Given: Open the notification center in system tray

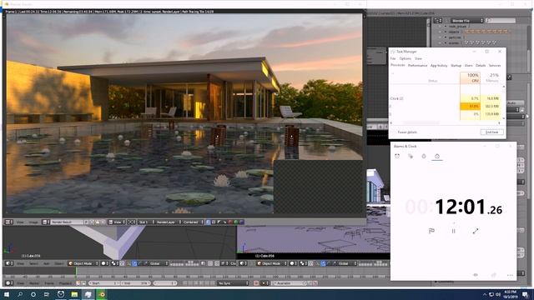Looking at the screenshot, I should (x=526, y=294).
